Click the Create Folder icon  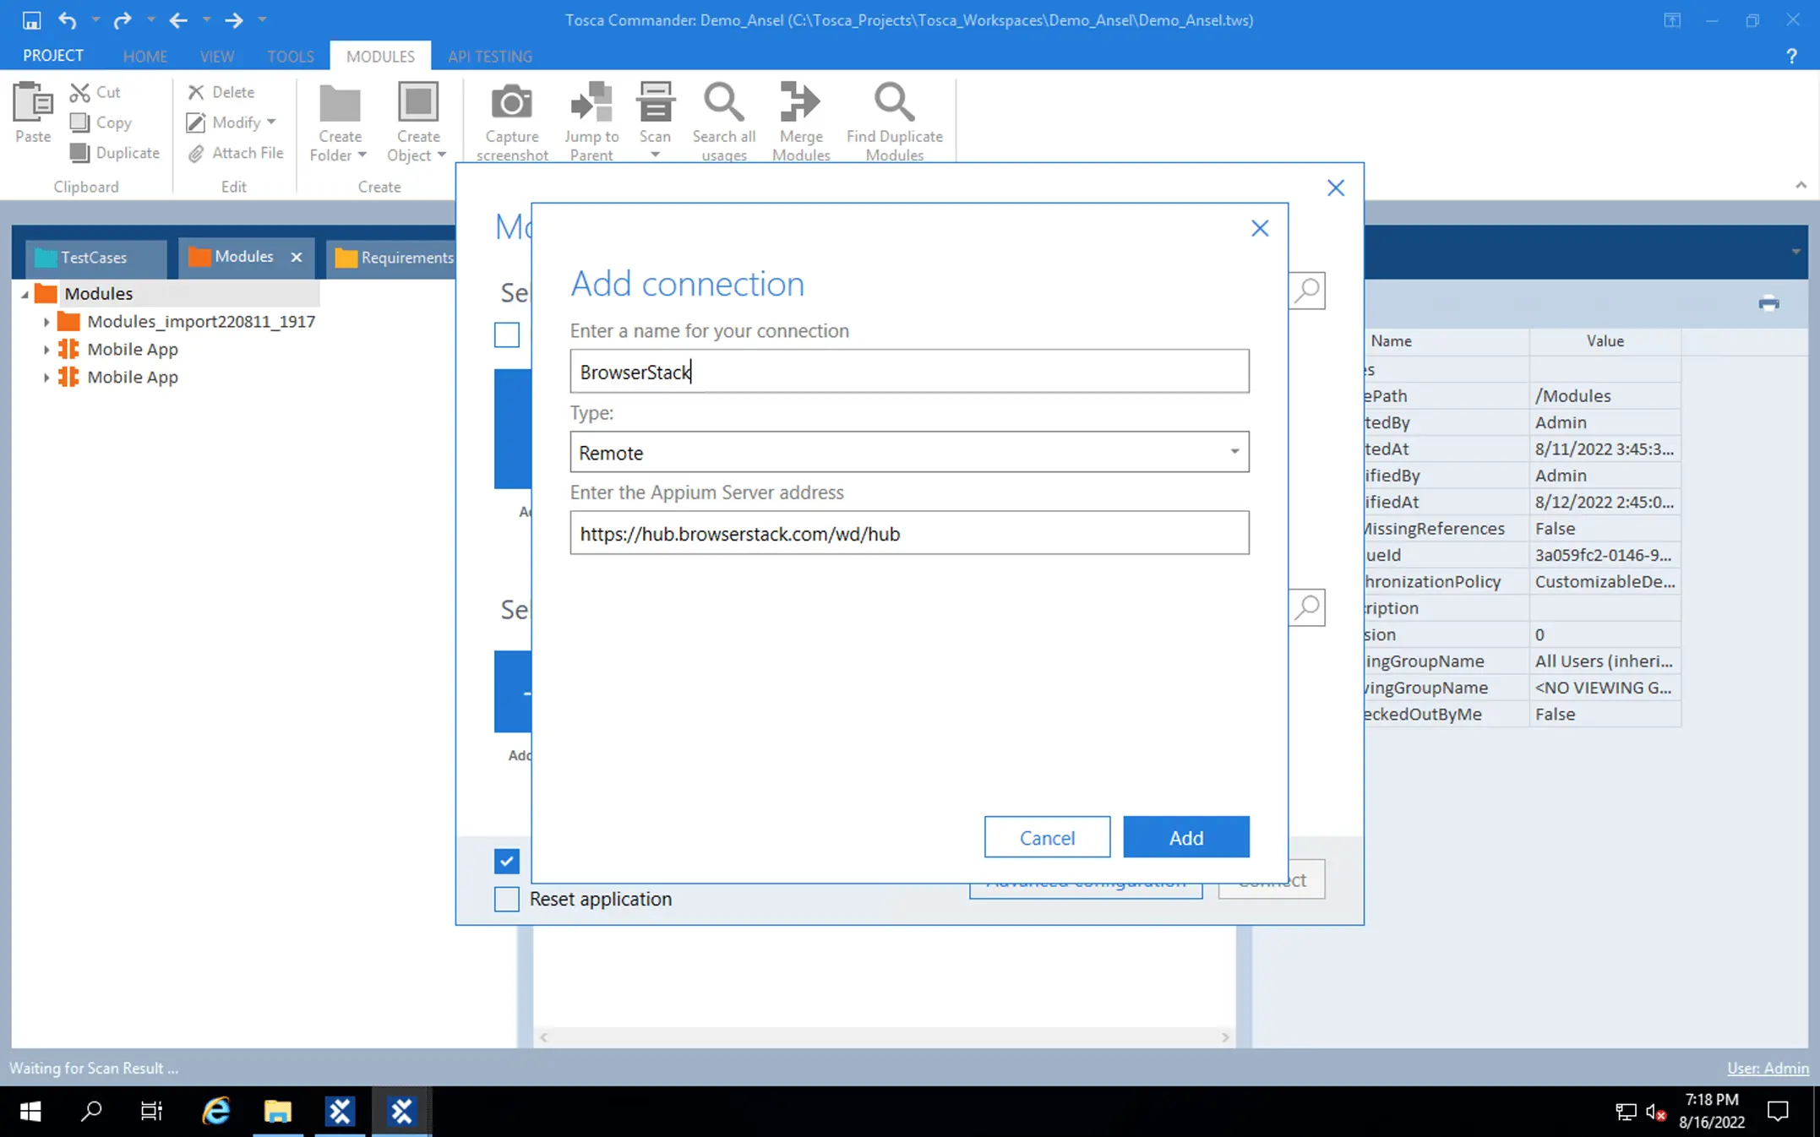[340, 103]
